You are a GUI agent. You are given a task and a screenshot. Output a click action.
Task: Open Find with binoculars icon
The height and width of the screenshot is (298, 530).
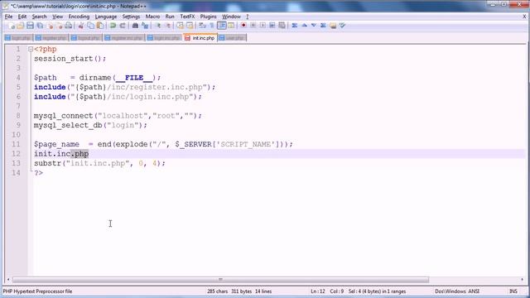pos(135,26)
